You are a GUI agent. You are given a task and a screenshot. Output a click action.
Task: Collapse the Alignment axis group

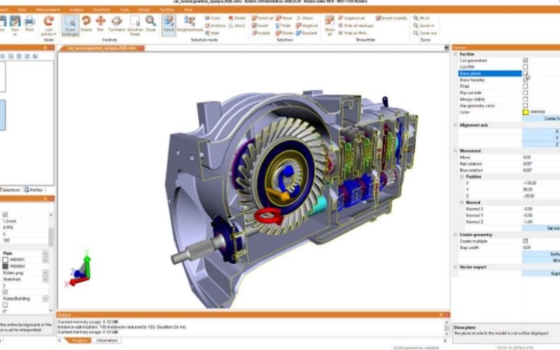[x=456, y=125]
